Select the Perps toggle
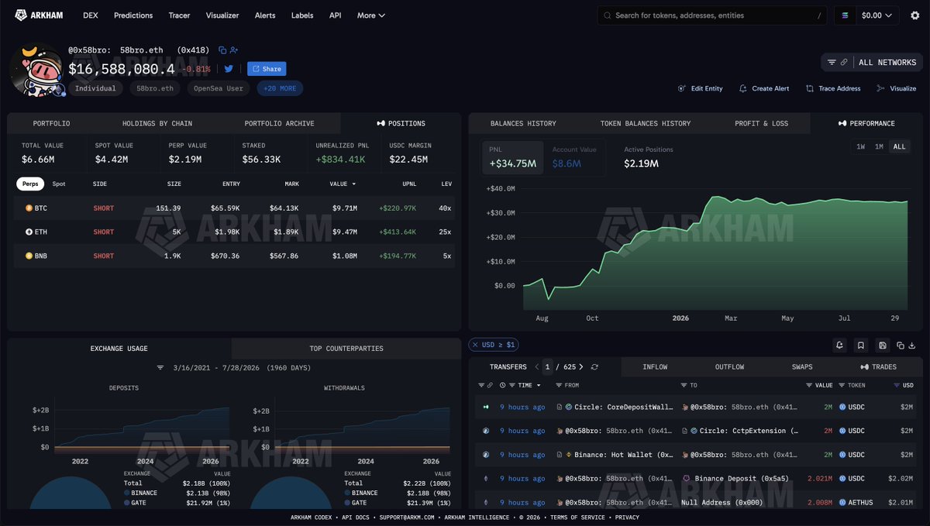Viewport: 930px width, 526px height. [30, 184]
